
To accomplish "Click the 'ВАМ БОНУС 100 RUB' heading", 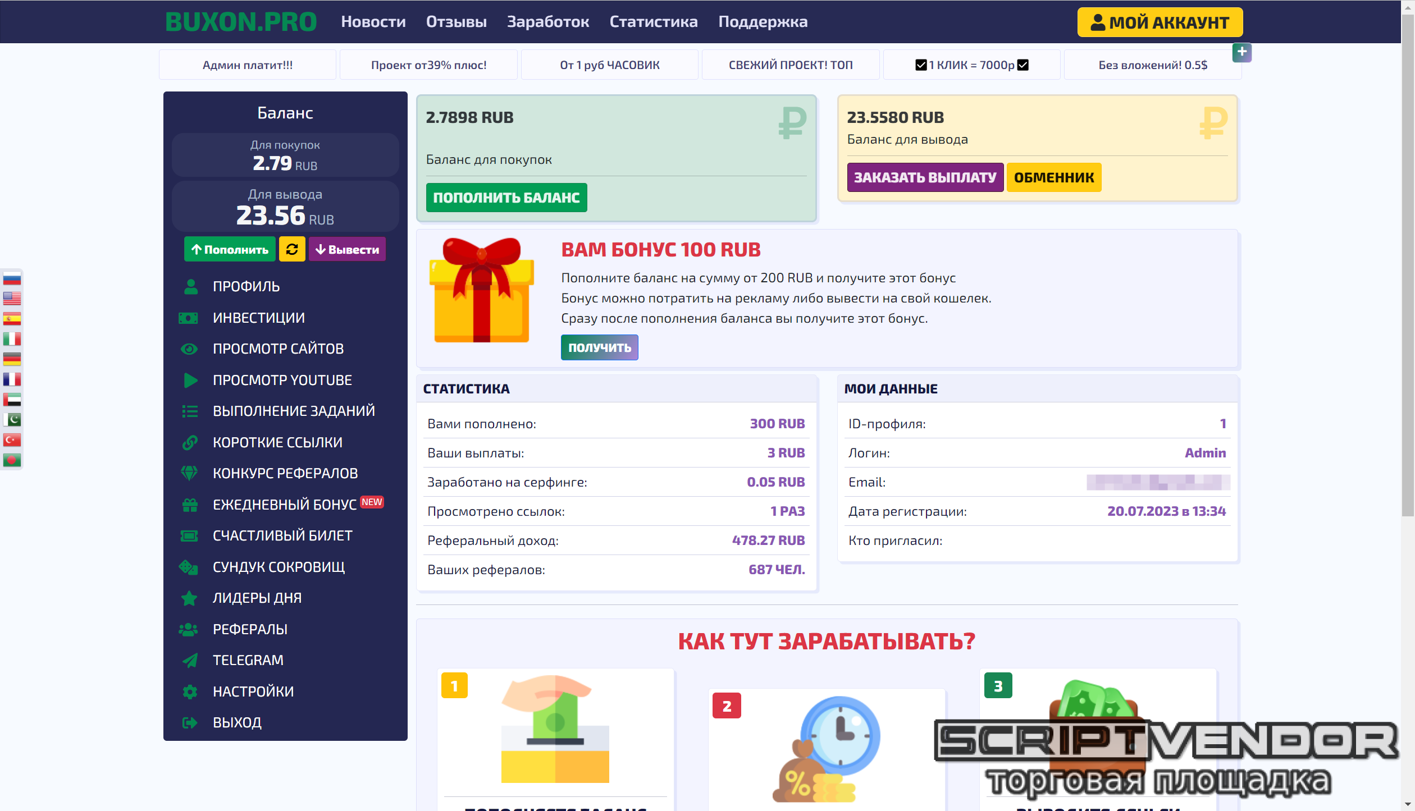I will [661, 250].
